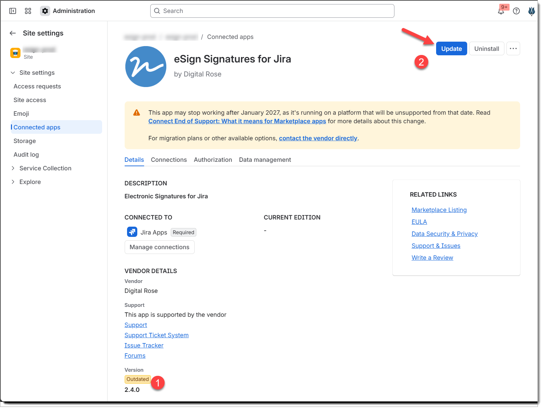
Task: Click the Write a Review link
Action: (432, 258)
